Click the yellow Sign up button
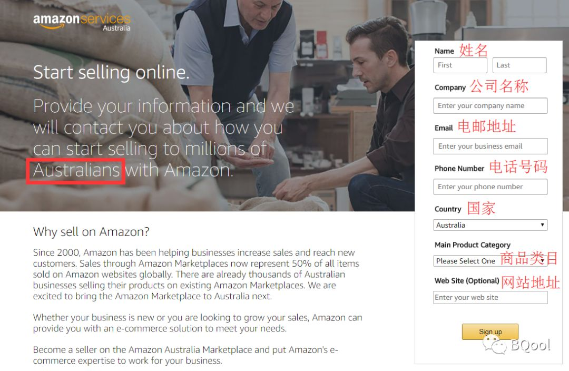 490,331
